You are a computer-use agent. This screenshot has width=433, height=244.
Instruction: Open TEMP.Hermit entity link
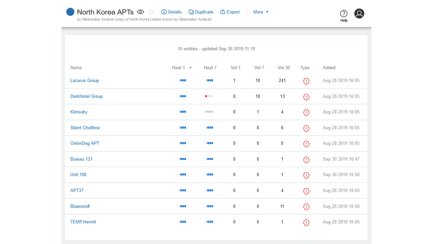83,222
